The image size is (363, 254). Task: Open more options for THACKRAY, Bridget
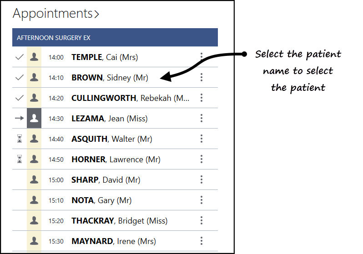(201, 221)
